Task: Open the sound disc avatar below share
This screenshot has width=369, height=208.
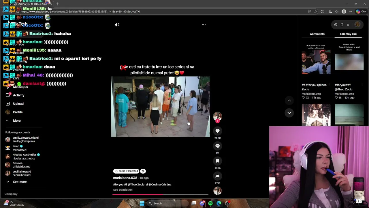Action: (x=217, y=191)
